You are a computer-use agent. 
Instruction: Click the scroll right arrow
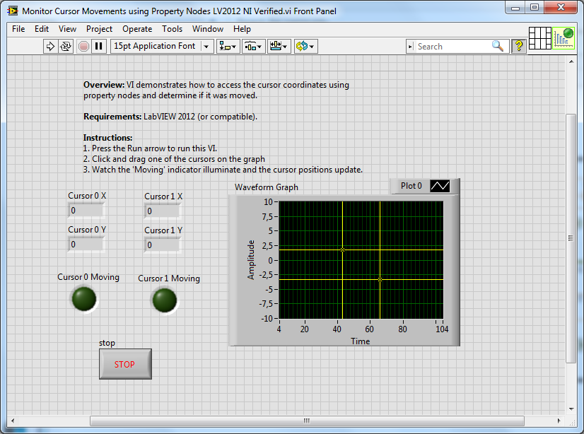(559, 421)
